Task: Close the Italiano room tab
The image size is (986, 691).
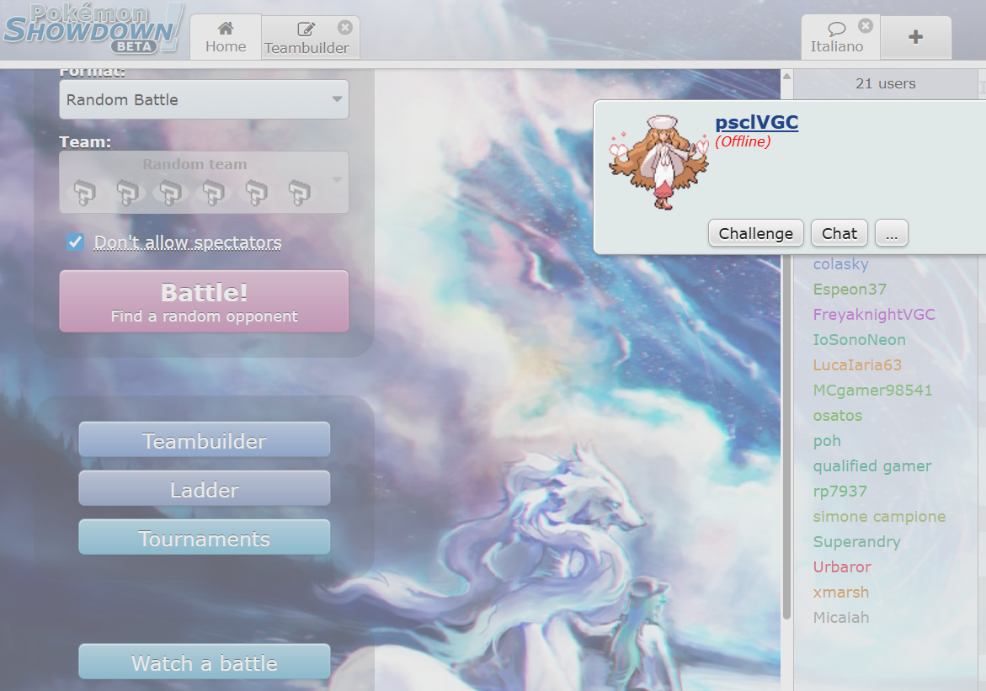Action: [866, 26]
